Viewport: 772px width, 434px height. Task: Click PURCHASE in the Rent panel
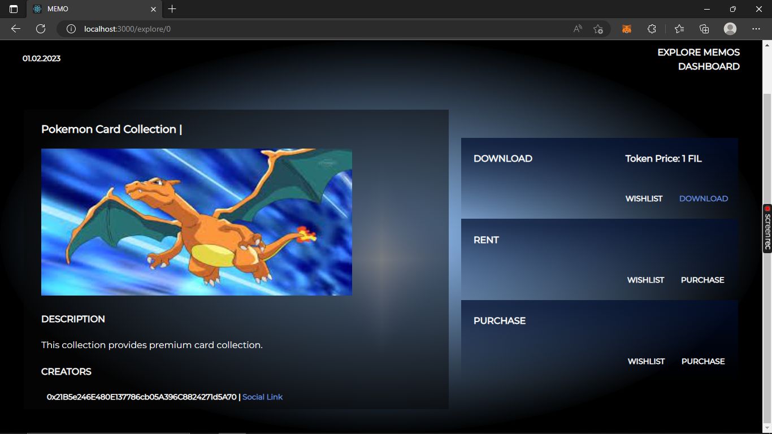pyautogui.click(x=702, y=280)
